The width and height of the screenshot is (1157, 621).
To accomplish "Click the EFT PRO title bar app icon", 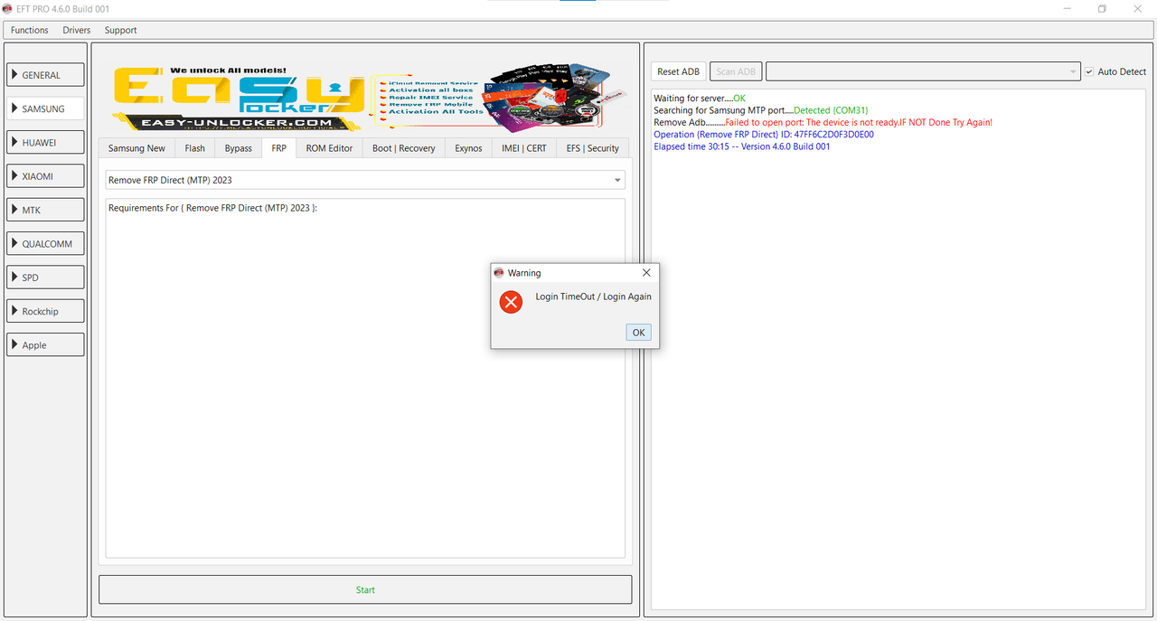I will click(7, 8).
